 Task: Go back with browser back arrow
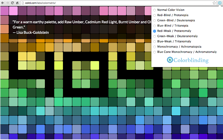click(2, 3)
